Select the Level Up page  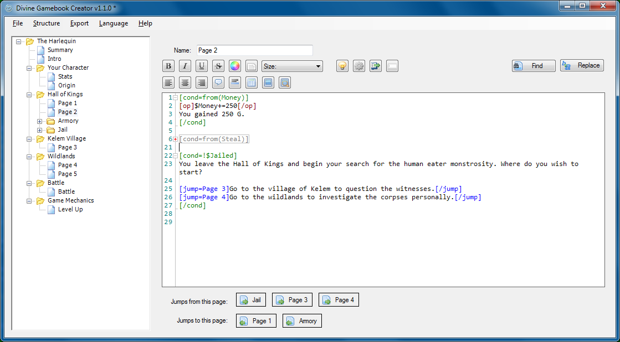pyautogui.click(x=70, y=209)
